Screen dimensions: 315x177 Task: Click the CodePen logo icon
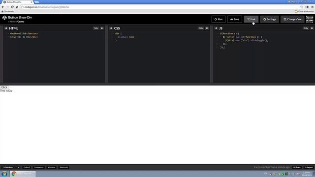4,18
